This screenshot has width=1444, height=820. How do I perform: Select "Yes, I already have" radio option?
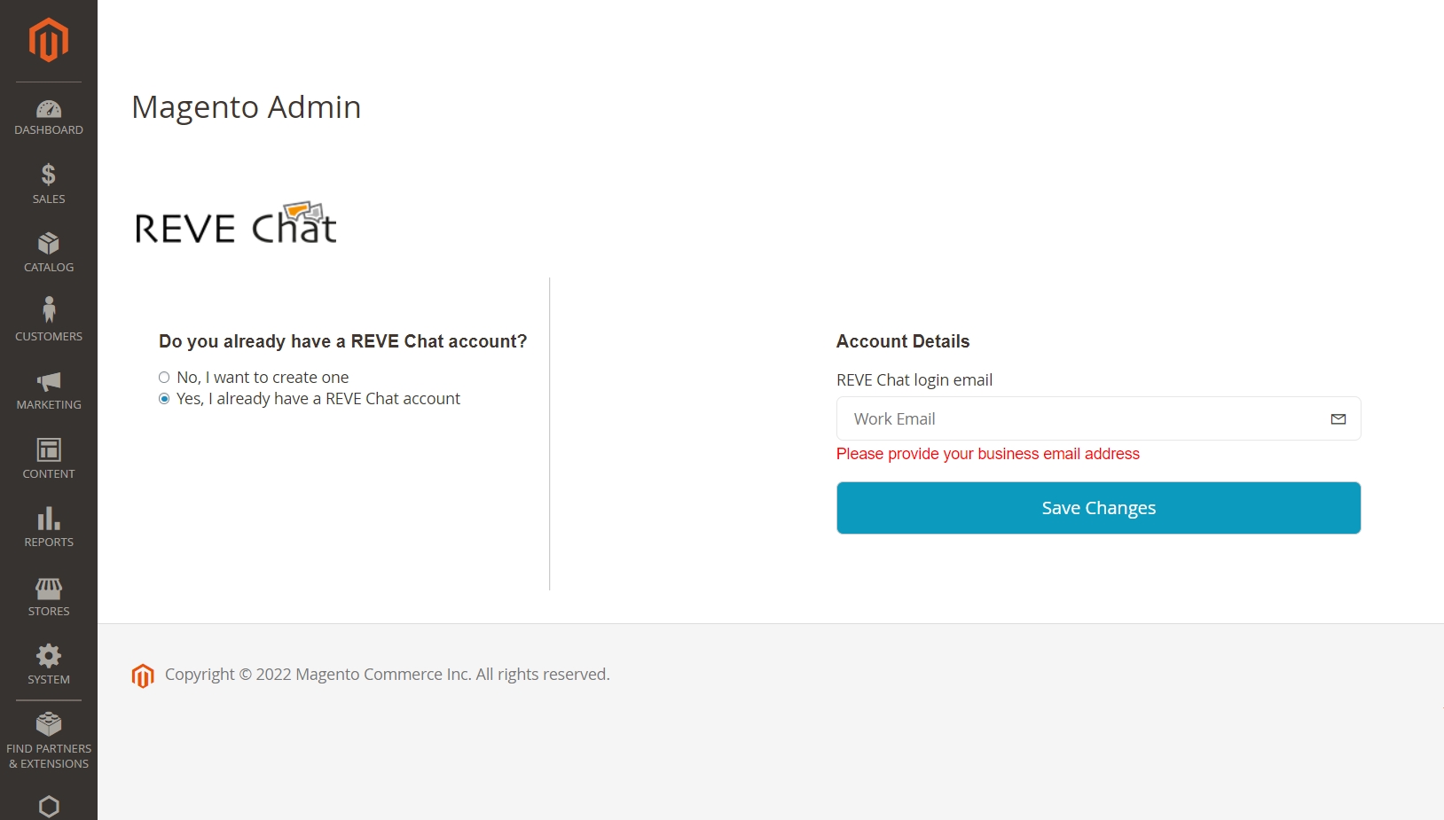(164, 399)
